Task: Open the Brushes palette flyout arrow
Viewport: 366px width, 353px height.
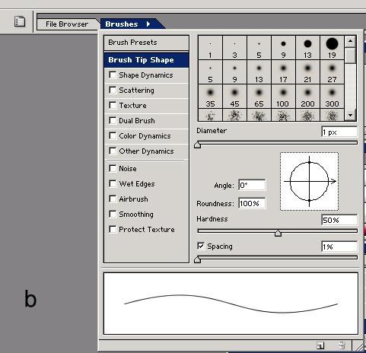Action: coord(148,24)
